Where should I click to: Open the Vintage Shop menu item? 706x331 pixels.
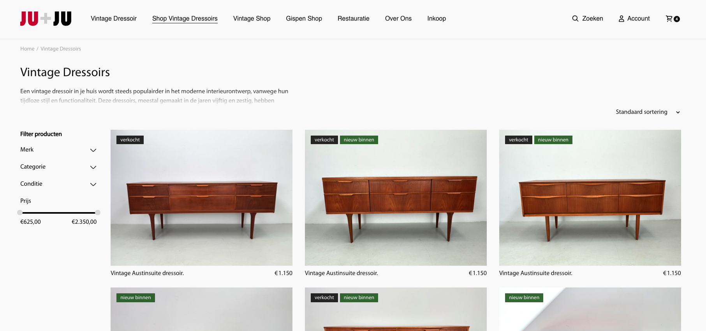point(252,19)
